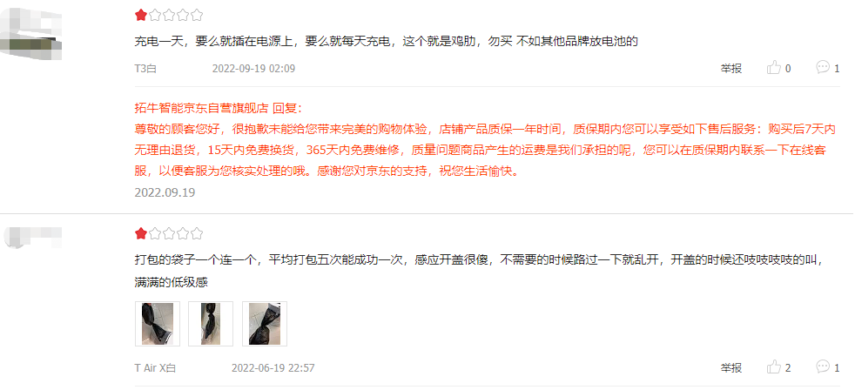
Task: Click the second reviewer's blurred avatar
Action: click(33, 238)
